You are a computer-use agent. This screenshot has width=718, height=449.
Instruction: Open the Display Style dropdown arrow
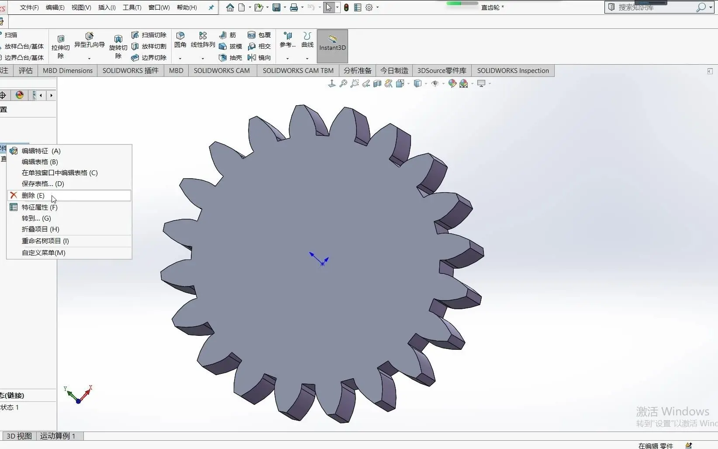tap(425, 83)
